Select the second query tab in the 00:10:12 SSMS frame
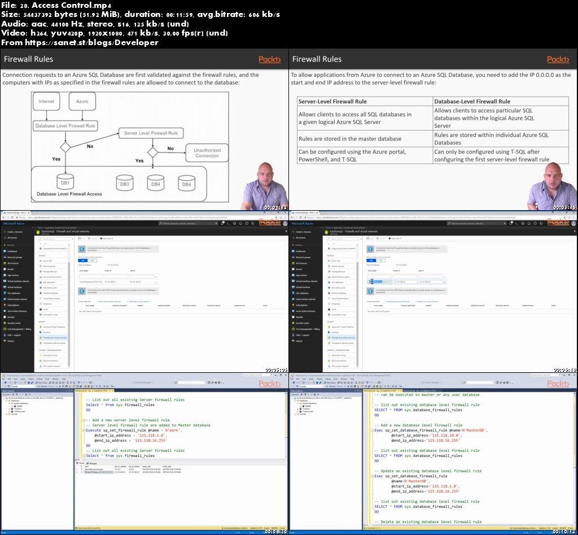578x535 pixels. click(420, 390)
